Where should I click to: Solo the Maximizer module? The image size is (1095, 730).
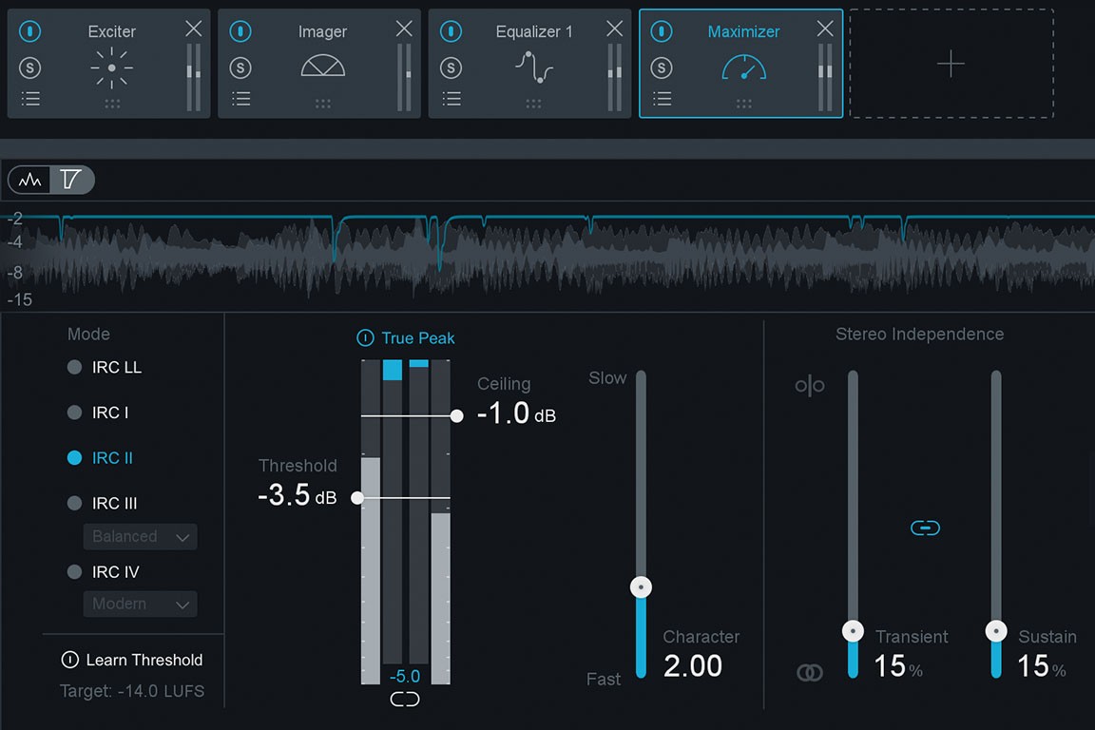tap(663, 67)
